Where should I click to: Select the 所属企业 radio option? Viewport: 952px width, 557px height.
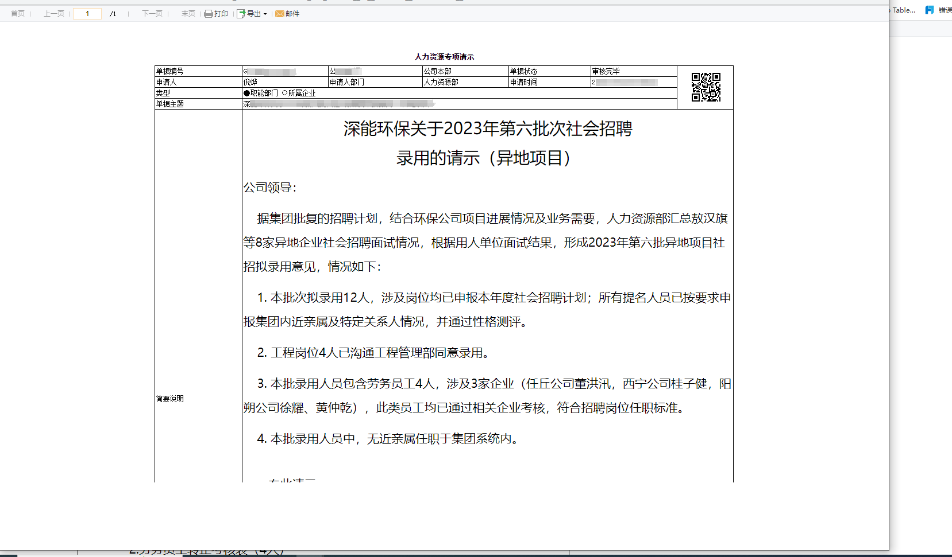284,93
